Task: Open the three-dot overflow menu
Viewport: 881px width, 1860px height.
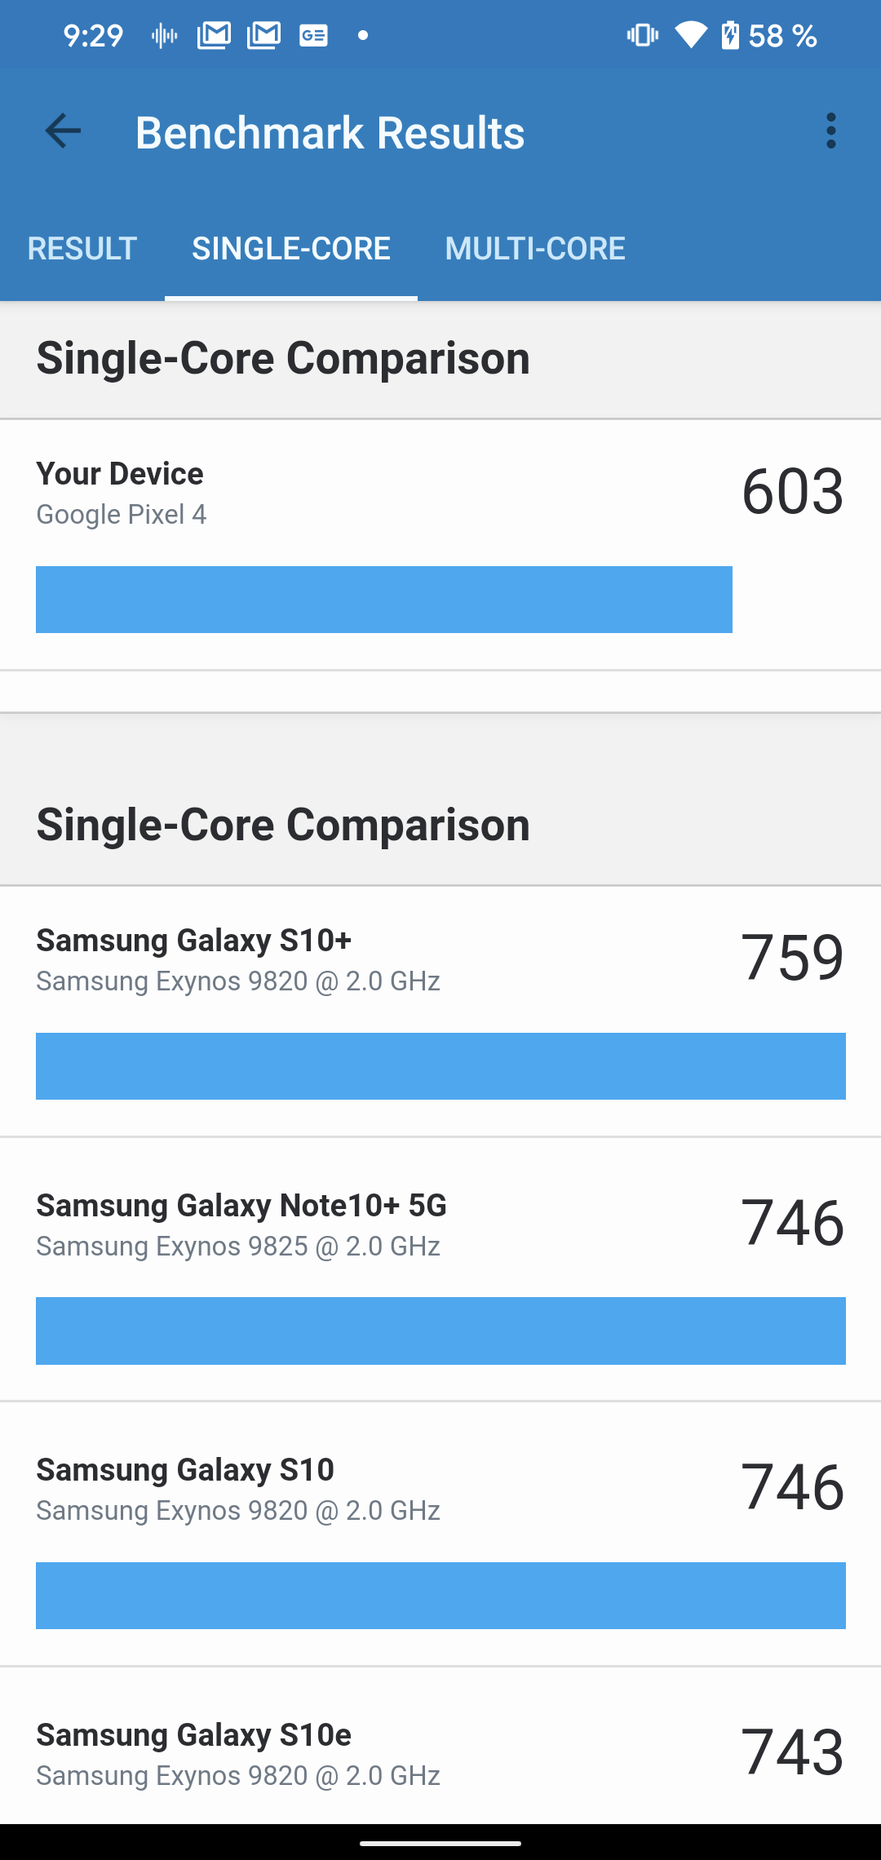Action: [x=830, y=131]
